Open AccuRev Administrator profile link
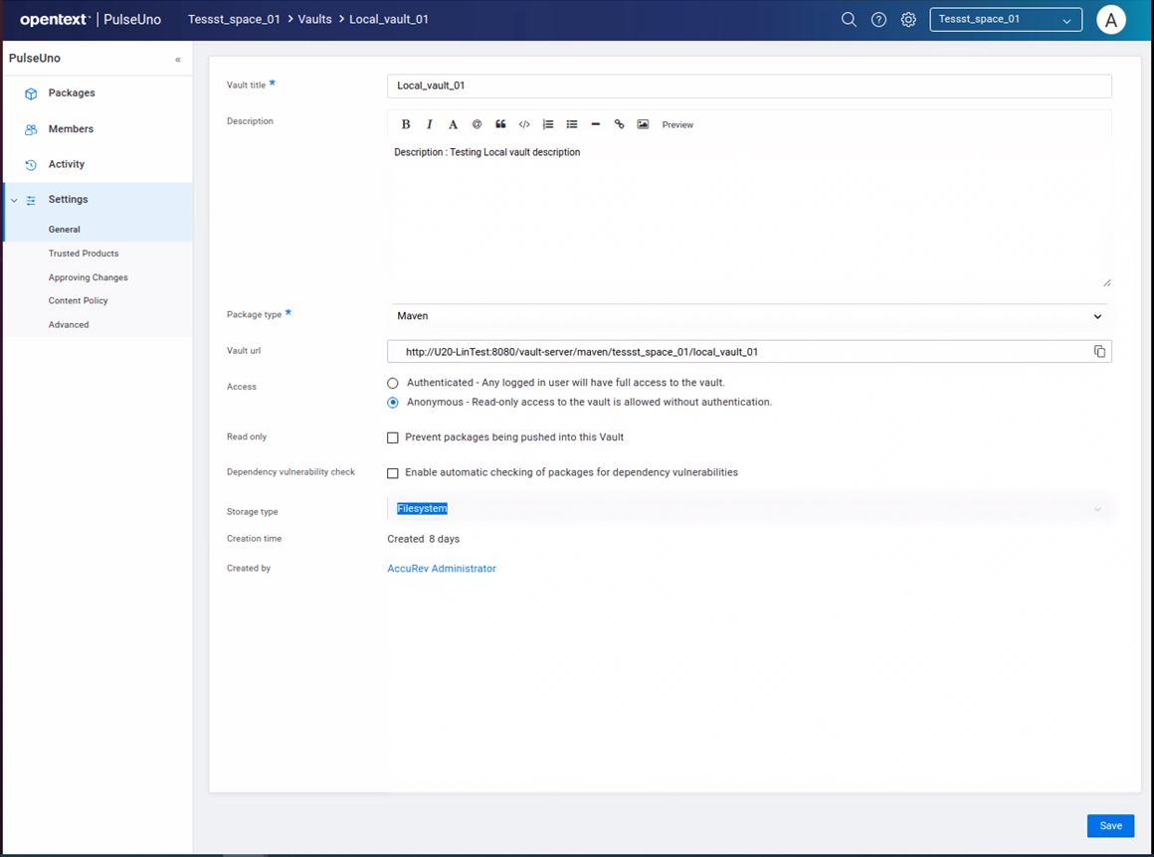 pos(442,569)
